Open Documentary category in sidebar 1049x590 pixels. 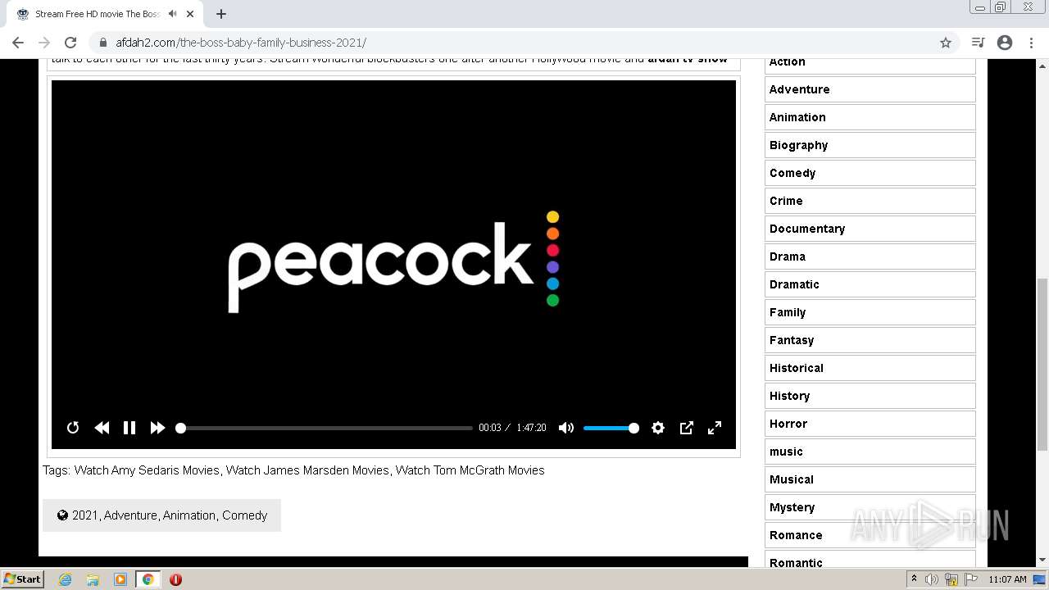click(870, 229)
